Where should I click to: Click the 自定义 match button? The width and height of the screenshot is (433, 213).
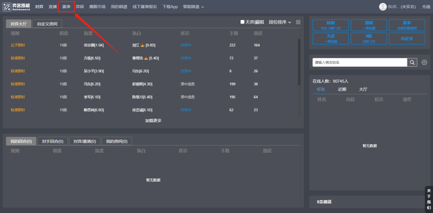click(407, 38)
